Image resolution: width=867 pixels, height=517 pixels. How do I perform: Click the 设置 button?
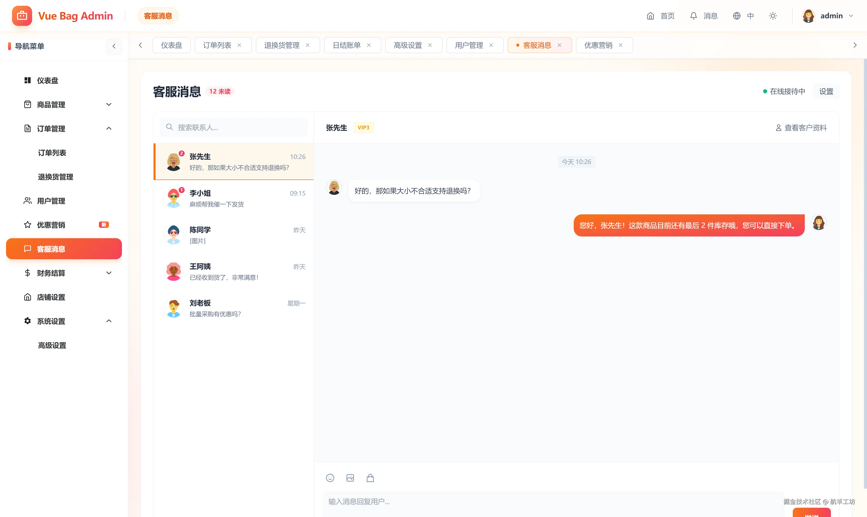tap(826, 91)
